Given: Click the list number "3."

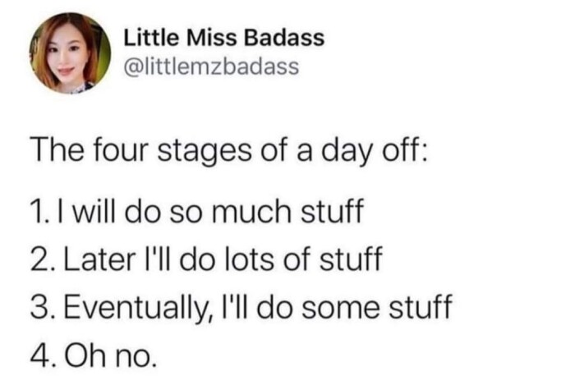Looking at the screenshot, I should pos(40,310).
